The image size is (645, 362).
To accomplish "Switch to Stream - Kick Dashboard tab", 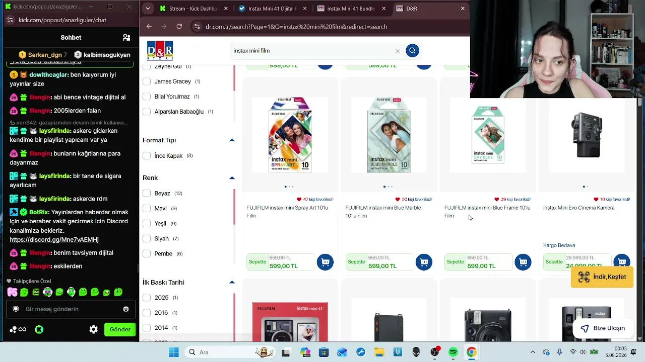I will coord(192,9).
